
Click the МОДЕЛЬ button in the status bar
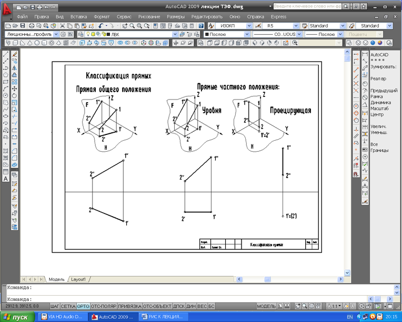click(266, 306)
